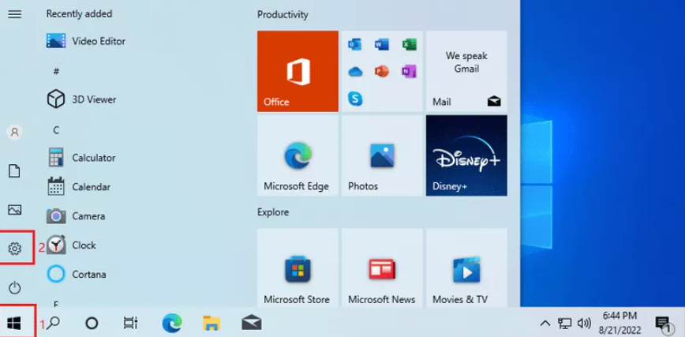Open Skype icon in Office folder tile
This screenshot has height=337, width=685.
(x=355, y=99)
